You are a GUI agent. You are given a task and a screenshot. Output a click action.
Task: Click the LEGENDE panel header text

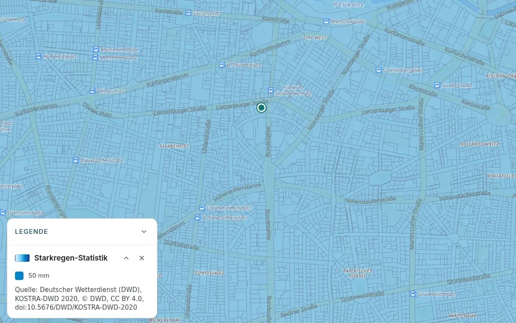(x=31, y=232)
